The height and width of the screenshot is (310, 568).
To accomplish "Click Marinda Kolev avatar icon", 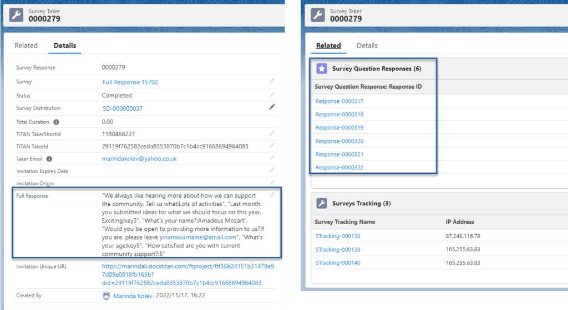I will pyautogui.click(x=106, y=296).
